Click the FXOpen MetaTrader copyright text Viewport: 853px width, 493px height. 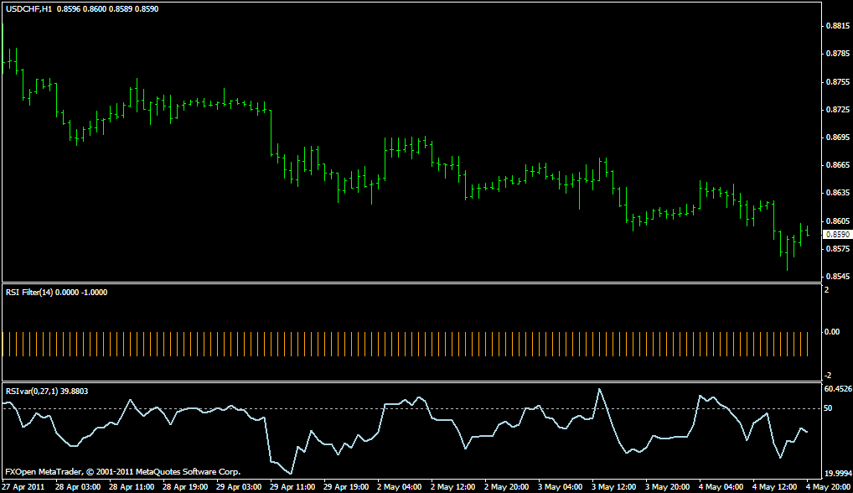pyautogui.click(x=123, y=472)
